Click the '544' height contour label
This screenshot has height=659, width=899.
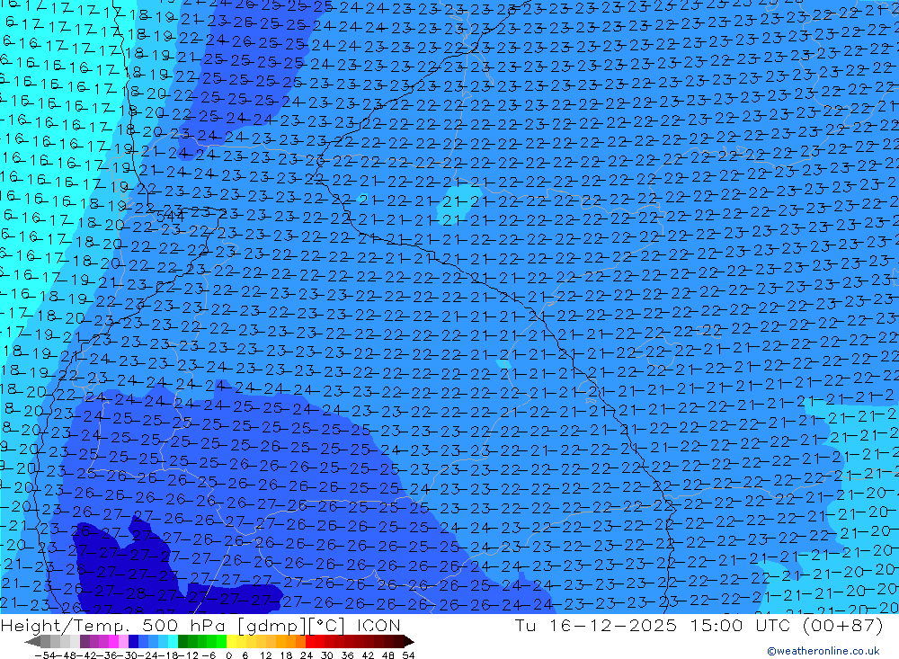[x=170, y=217]
